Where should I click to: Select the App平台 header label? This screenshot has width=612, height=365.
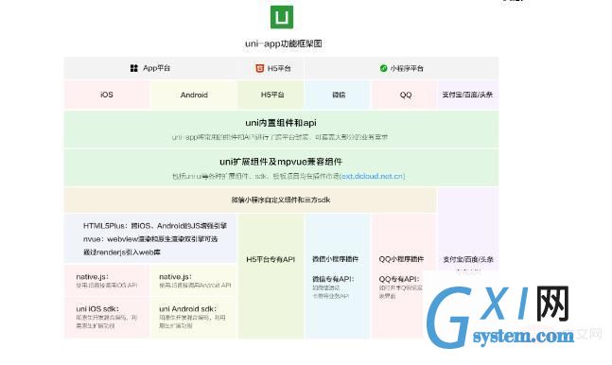(x=156, y=68)
